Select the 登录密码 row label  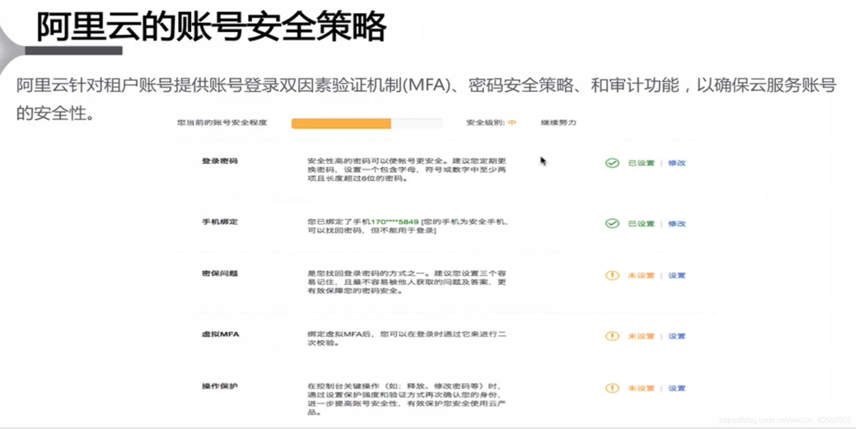220,161
